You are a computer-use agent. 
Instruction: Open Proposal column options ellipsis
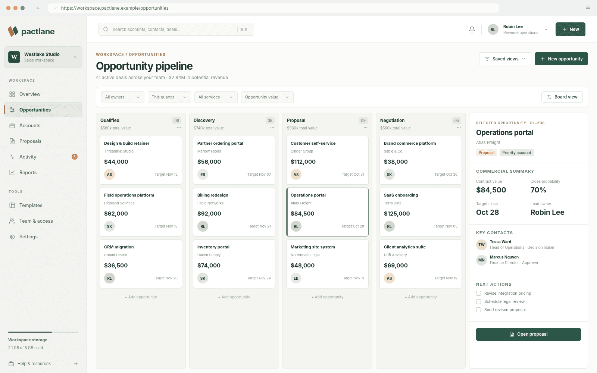366,128
